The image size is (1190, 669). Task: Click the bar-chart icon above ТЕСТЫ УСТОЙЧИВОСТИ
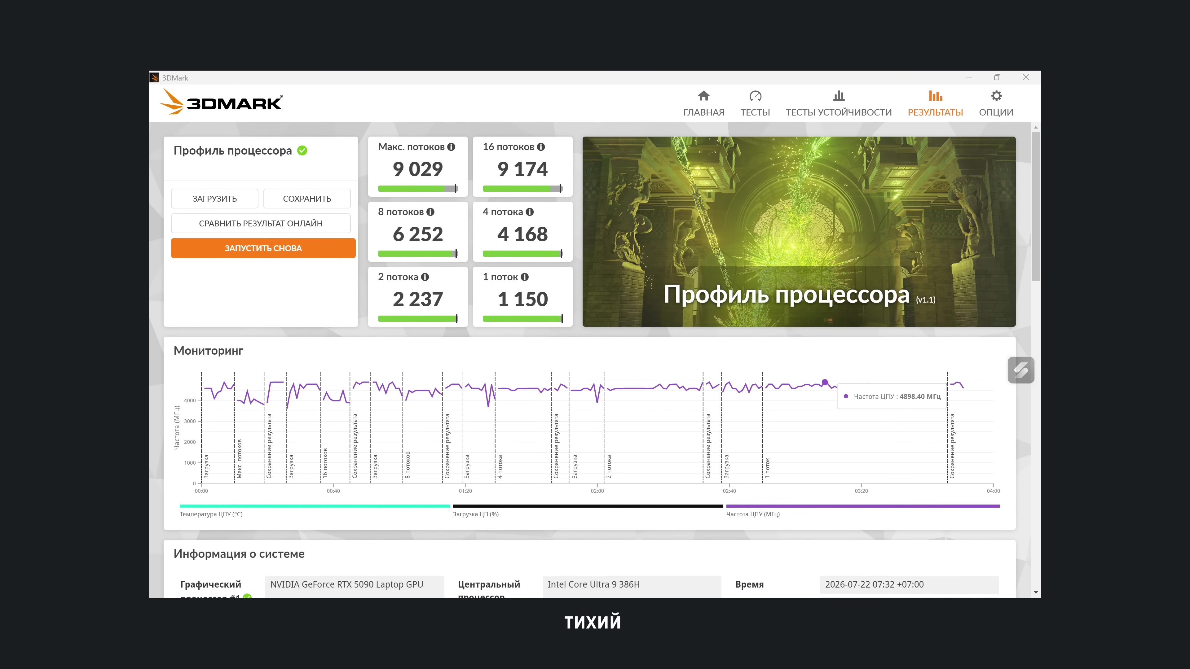pos(839,96)
